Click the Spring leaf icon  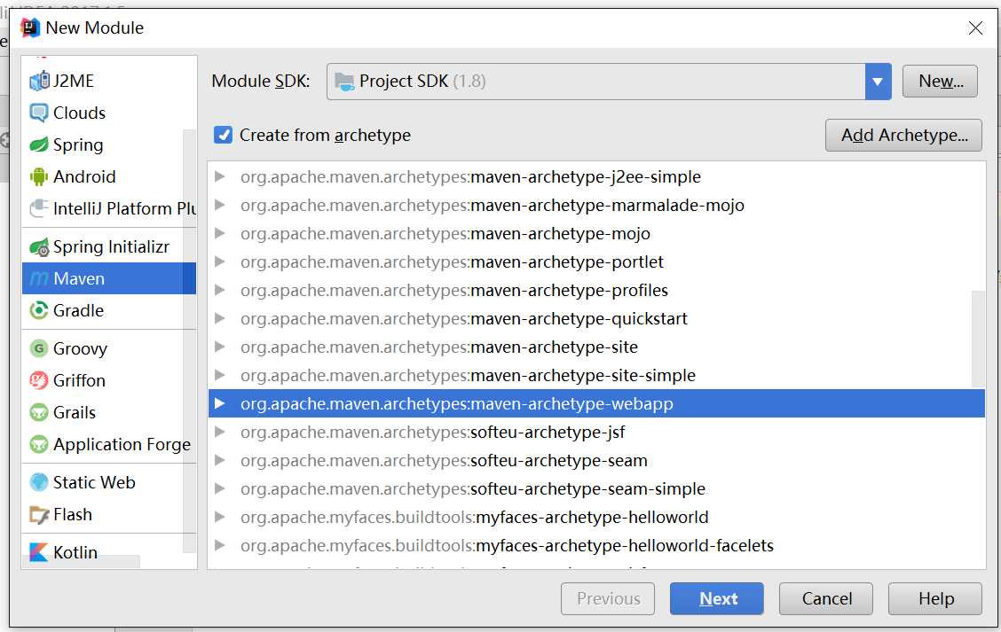[x=39, y=144]
